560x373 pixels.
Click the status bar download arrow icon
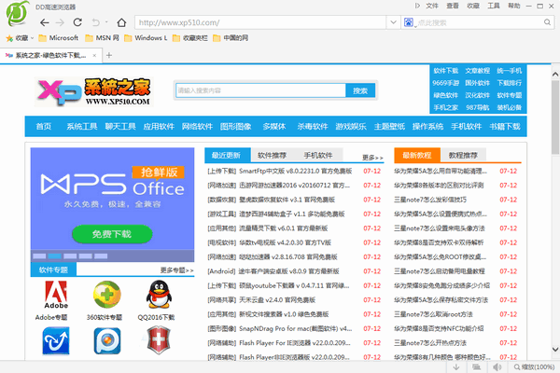(456, 366)
